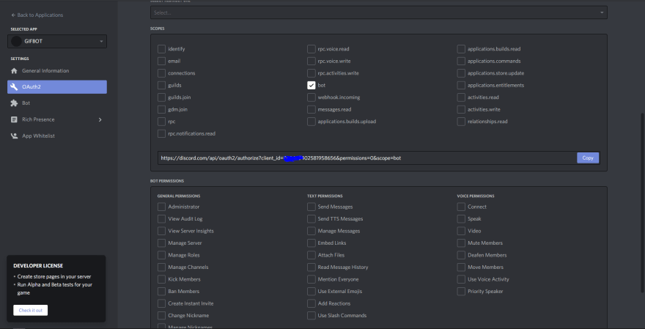Check View Audit Log permission
This screenshot has width=645, height=329.
(161, 219)
